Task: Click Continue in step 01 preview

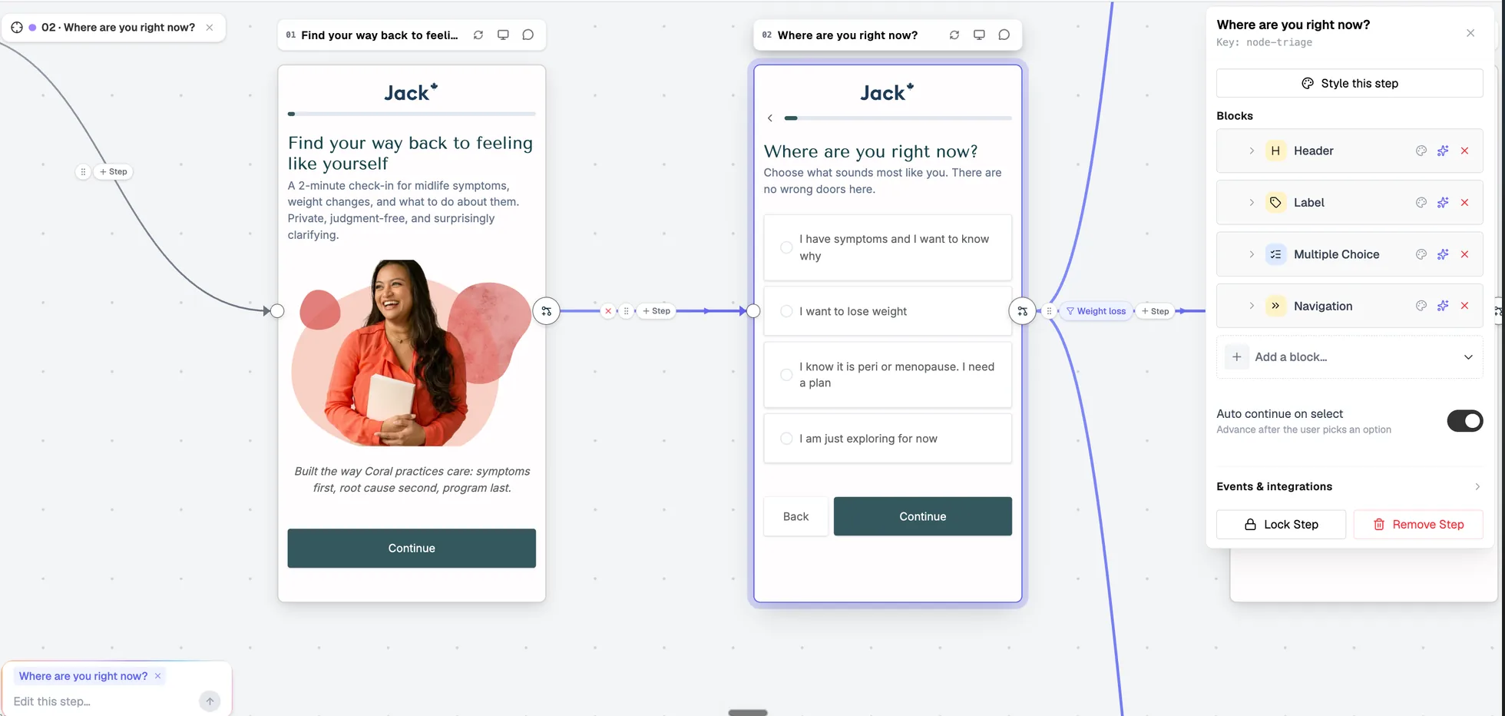Action: point(412,548)
